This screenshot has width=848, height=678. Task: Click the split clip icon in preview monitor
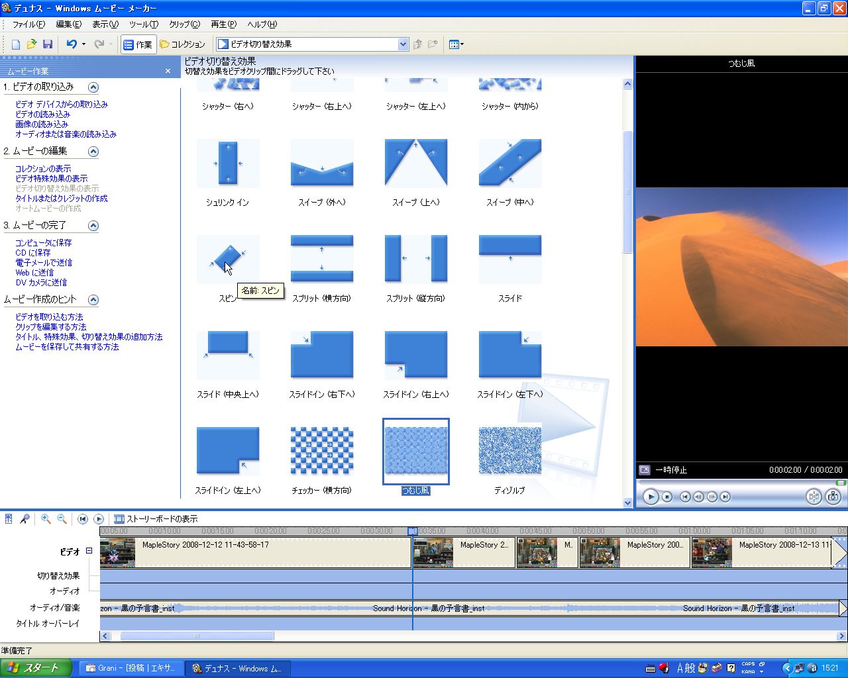point(814,497)
